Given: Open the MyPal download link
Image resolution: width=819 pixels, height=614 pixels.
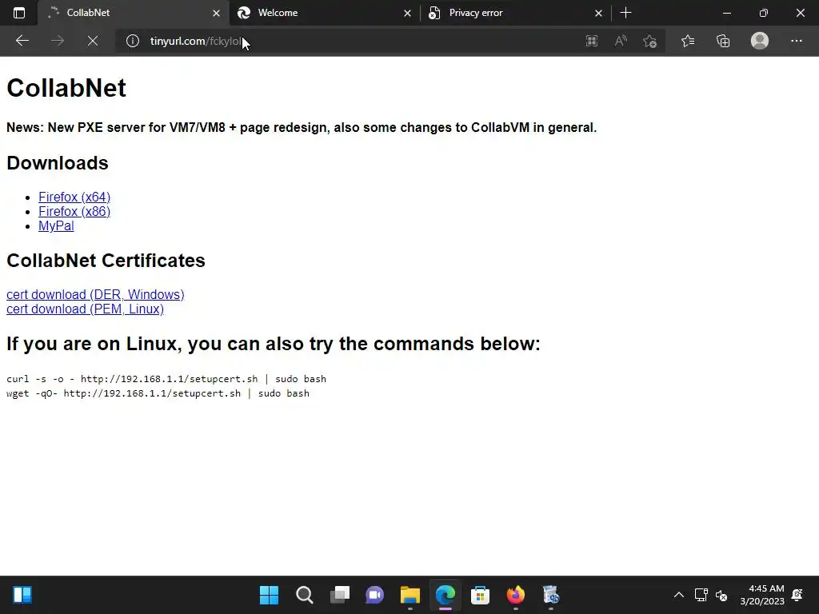Looking at the screenshot, I should [56, 226].
